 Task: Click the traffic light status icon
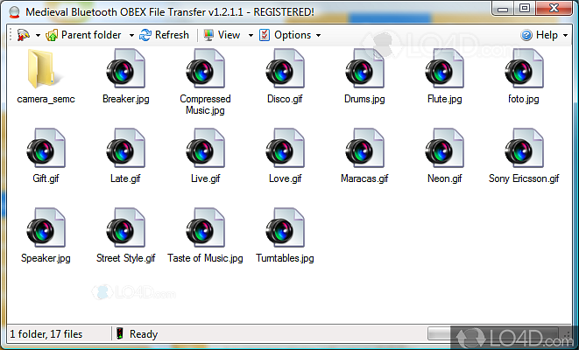(119, 333)
